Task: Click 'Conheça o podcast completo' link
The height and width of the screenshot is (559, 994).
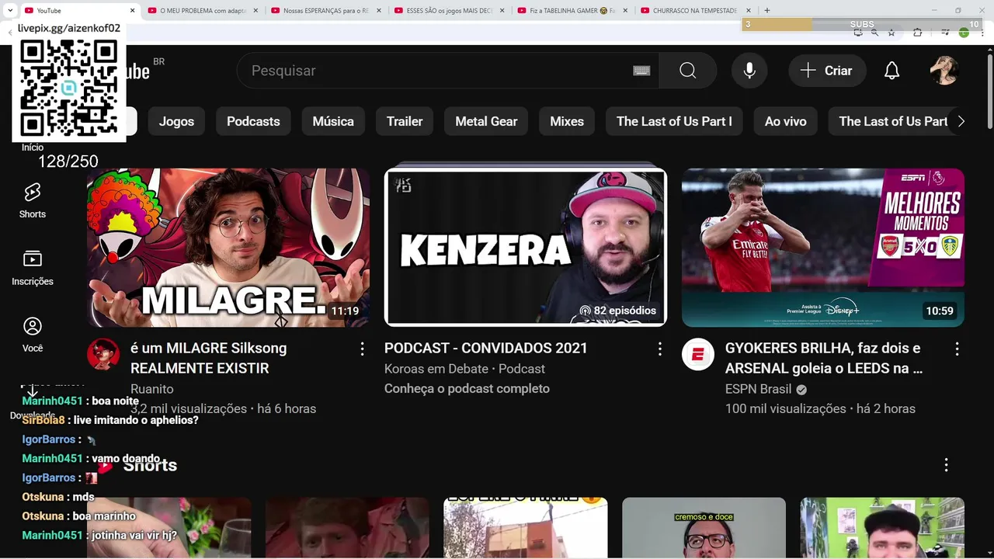Action: tap(467, 389)
